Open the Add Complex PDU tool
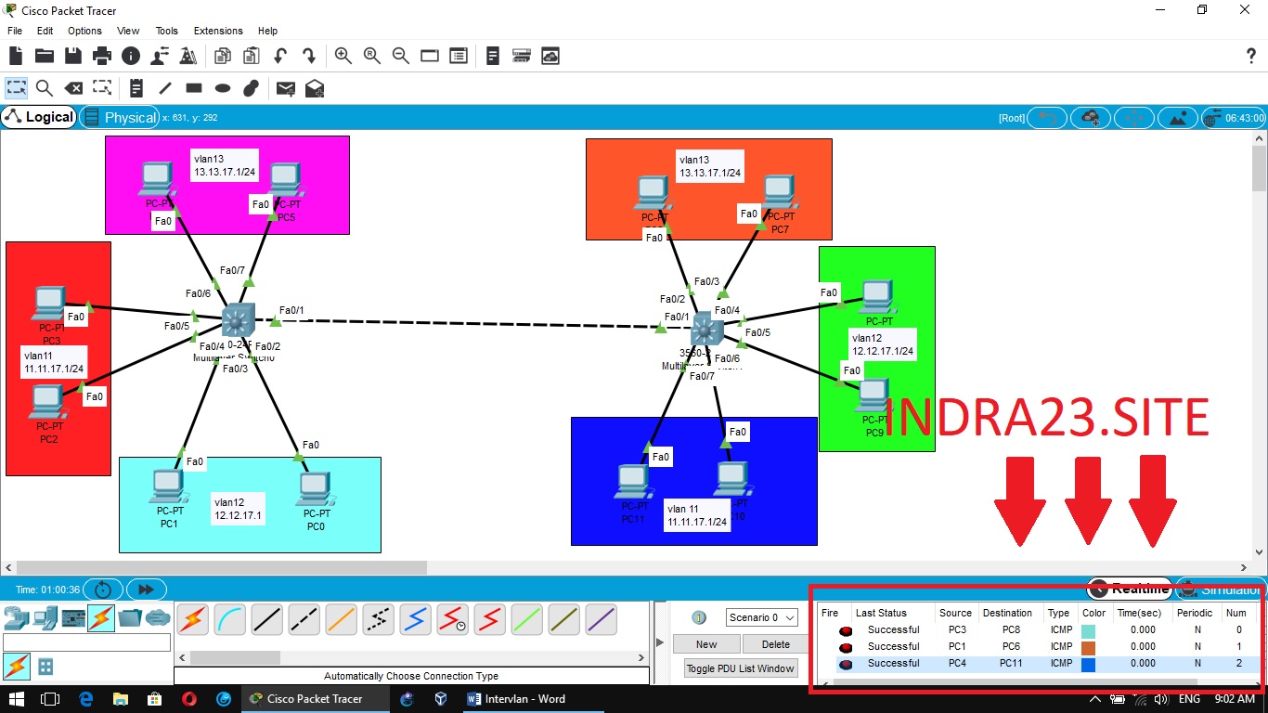 coord(314,88)
